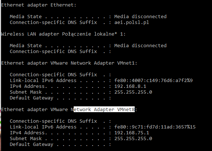
Task: Click the fe80::4007:c149:76d6:a7f2%9 IPv6 address
Action: [154, 81]
